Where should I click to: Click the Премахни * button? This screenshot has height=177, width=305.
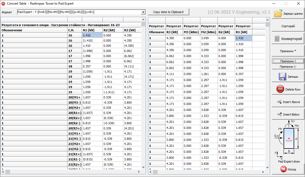pyautogui.click(x=288, y=51)
